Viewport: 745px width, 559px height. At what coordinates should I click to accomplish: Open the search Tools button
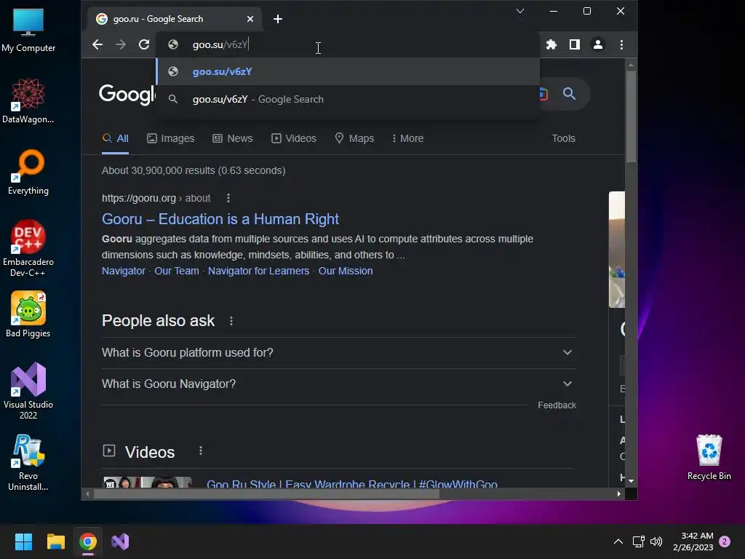[564, 138]
